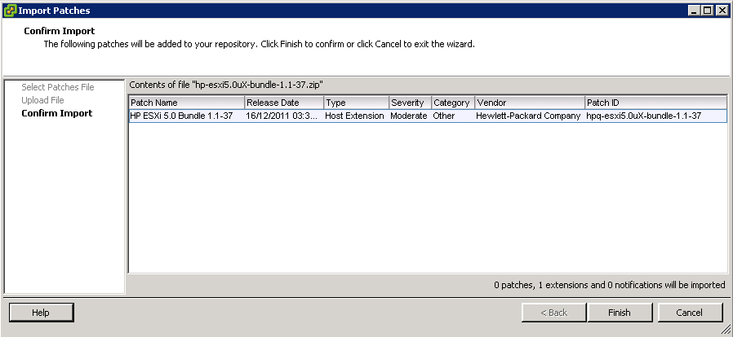This screenshot has height=337, width=733.
Task: Click the Hewlett-Packard Company vendor cell
Action: 528,116
